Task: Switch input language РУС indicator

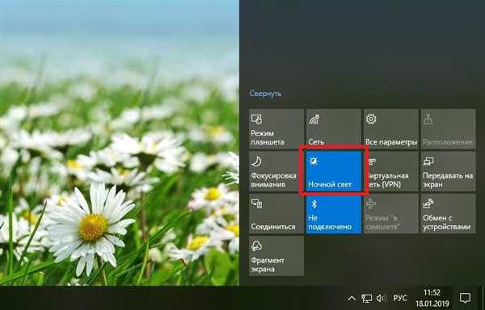Action: pos(400,298)
